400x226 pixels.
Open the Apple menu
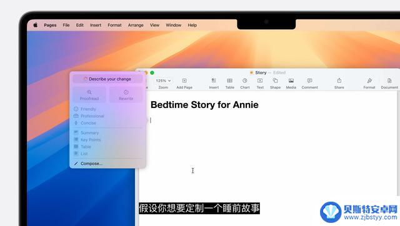(x=36, y=25)
